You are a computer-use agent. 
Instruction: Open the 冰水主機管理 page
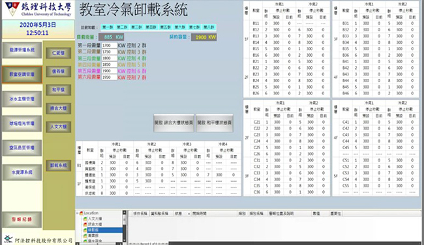[22, 99]
